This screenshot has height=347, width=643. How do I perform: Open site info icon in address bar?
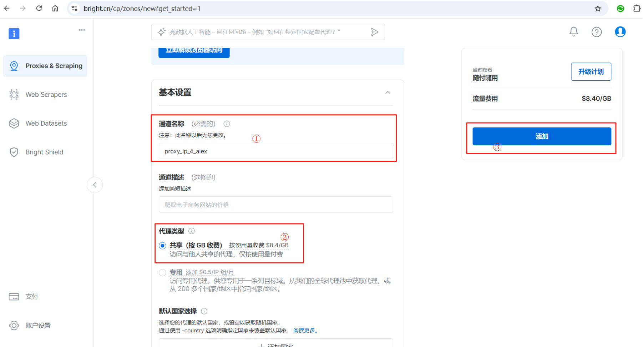tap(74, 8)
